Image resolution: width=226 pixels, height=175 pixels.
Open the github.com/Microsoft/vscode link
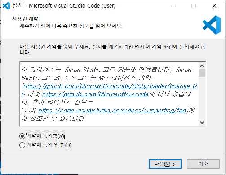pos(95,94)
